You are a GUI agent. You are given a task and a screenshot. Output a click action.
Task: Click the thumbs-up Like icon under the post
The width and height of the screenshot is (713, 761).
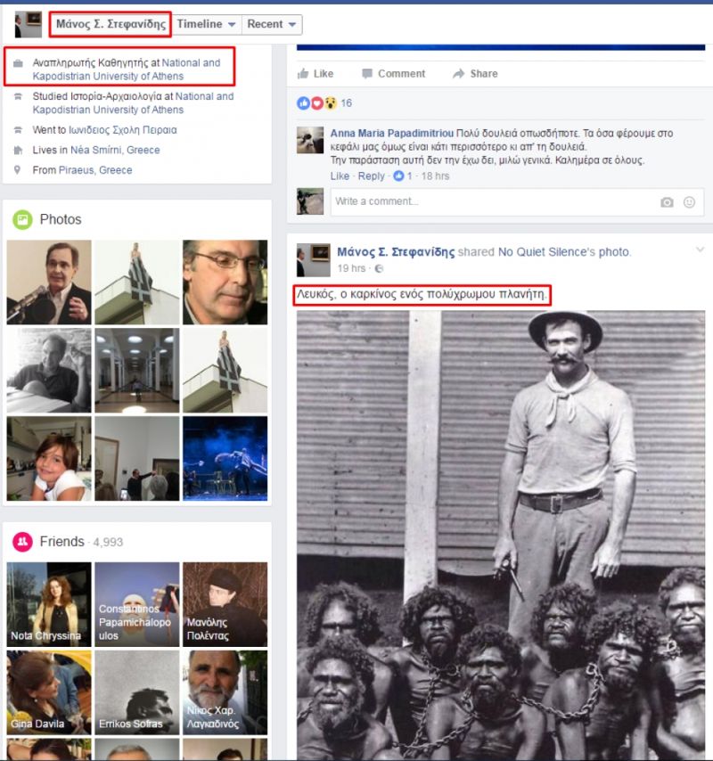pyautogui.click(x=303, y=74)
